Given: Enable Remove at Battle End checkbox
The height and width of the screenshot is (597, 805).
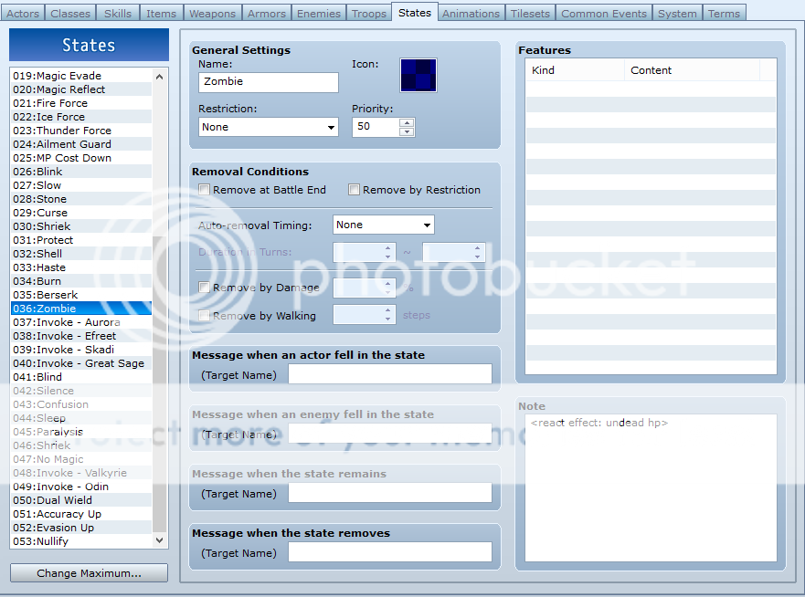Looking at the screenshot, I should 205,190.
